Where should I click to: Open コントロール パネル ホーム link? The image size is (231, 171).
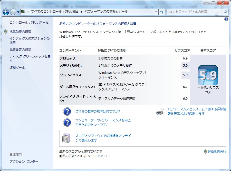(x=29, y=23)
